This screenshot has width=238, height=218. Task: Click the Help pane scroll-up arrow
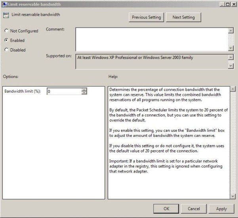[x=233, y=89]
